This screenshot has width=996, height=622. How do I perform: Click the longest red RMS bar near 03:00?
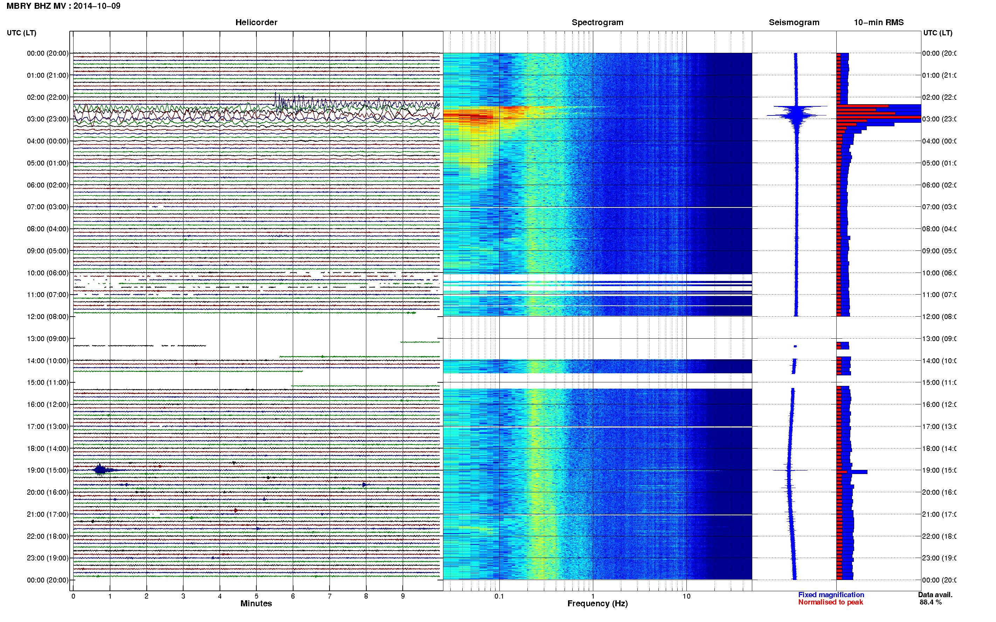click(x=878, y=117)
